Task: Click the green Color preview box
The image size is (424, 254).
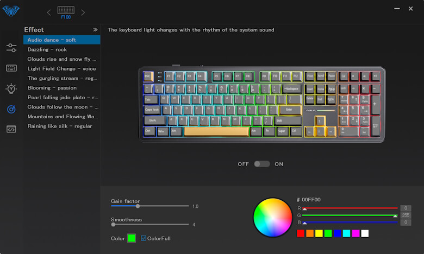Action: [x=131, y=238]
